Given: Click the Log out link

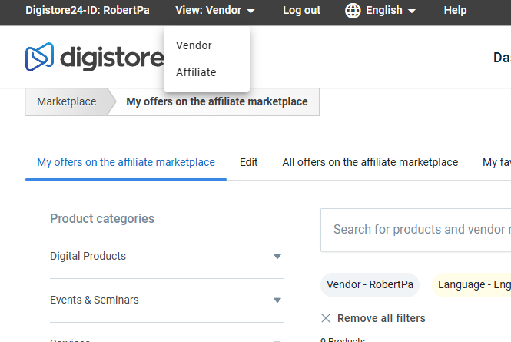Looking at the screenshot, I should point(301,11).
